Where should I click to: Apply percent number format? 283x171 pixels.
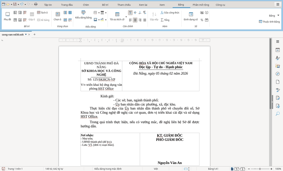point(202,20)
